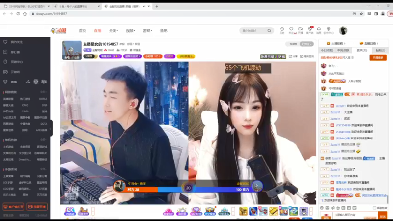
Task: Click the pink gift icon in gift bar
Action: (x=168, y=211)
